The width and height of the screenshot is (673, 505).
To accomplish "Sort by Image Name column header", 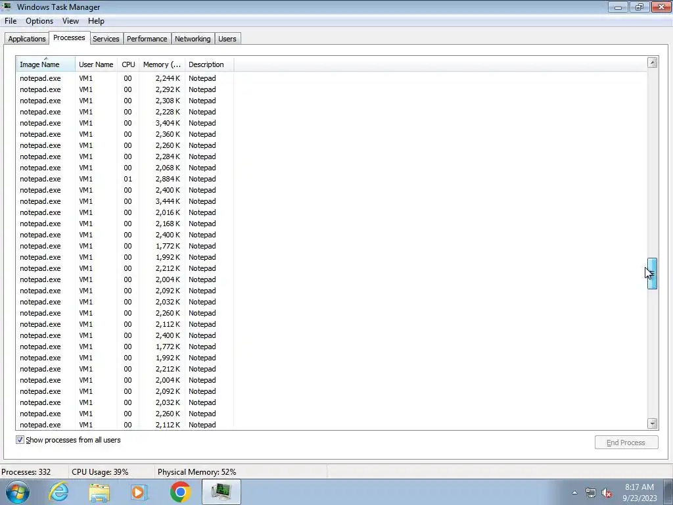I will pos(46,64).
